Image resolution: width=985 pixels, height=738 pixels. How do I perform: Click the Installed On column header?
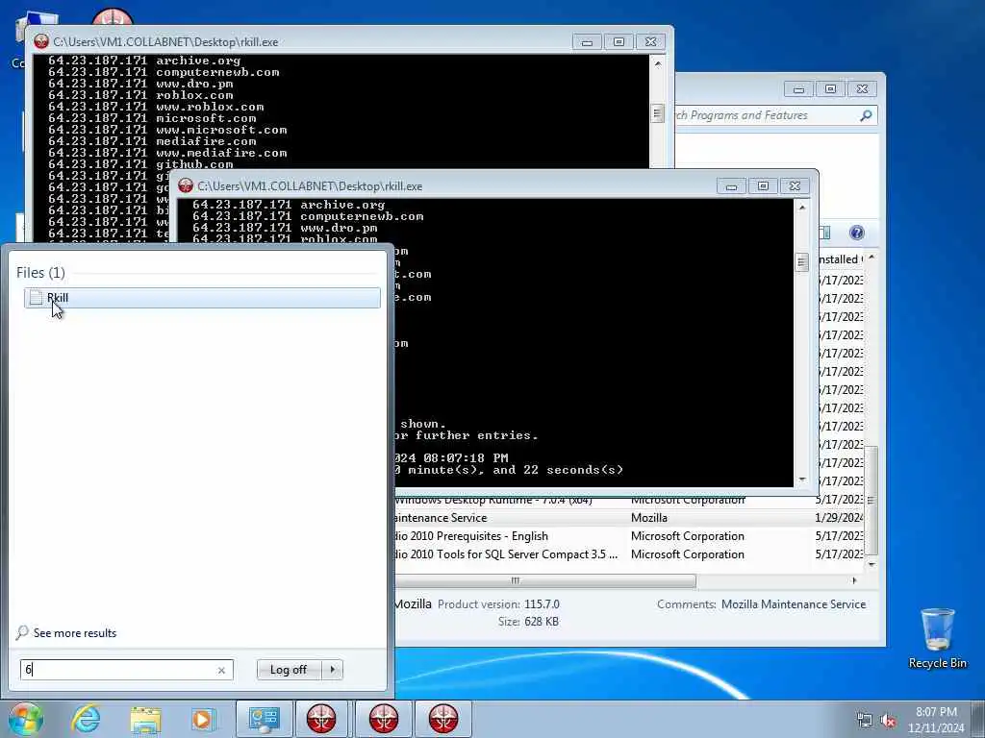click(840, 259)
